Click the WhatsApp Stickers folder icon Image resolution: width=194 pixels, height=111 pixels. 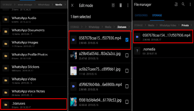coord(6,68)
